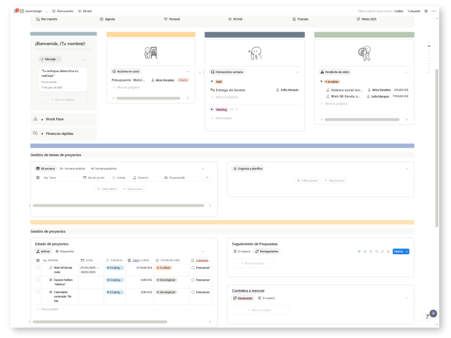The height and width of the screenshot is (338, 451).
Task: Open options menu of Interacciones semana
Action: (x=297, y=72)
